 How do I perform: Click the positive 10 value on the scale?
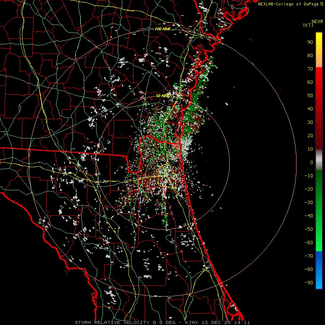pos(310,149)
